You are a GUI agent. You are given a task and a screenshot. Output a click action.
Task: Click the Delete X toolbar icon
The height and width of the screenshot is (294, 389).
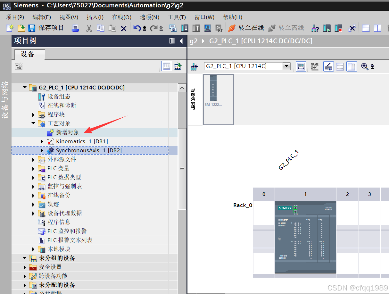point(124,29)
